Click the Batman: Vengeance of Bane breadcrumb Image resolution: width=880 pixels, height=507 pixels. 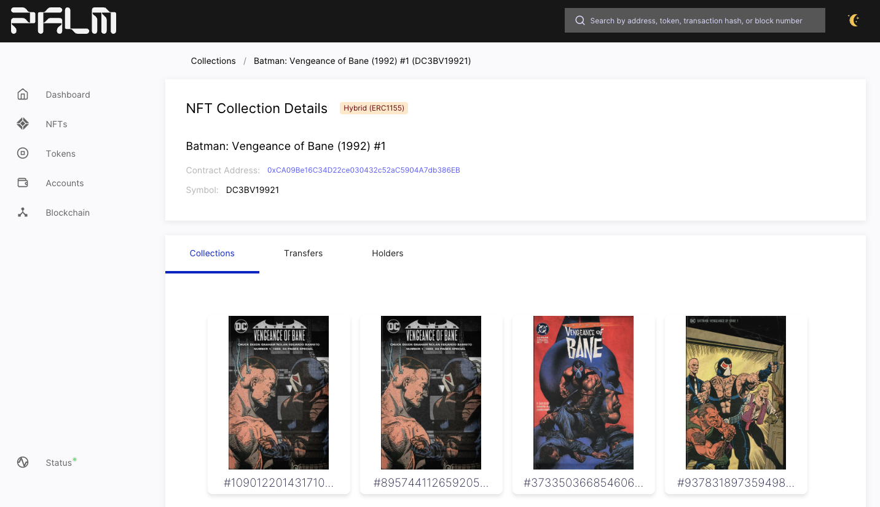click(x=363, y=61)
